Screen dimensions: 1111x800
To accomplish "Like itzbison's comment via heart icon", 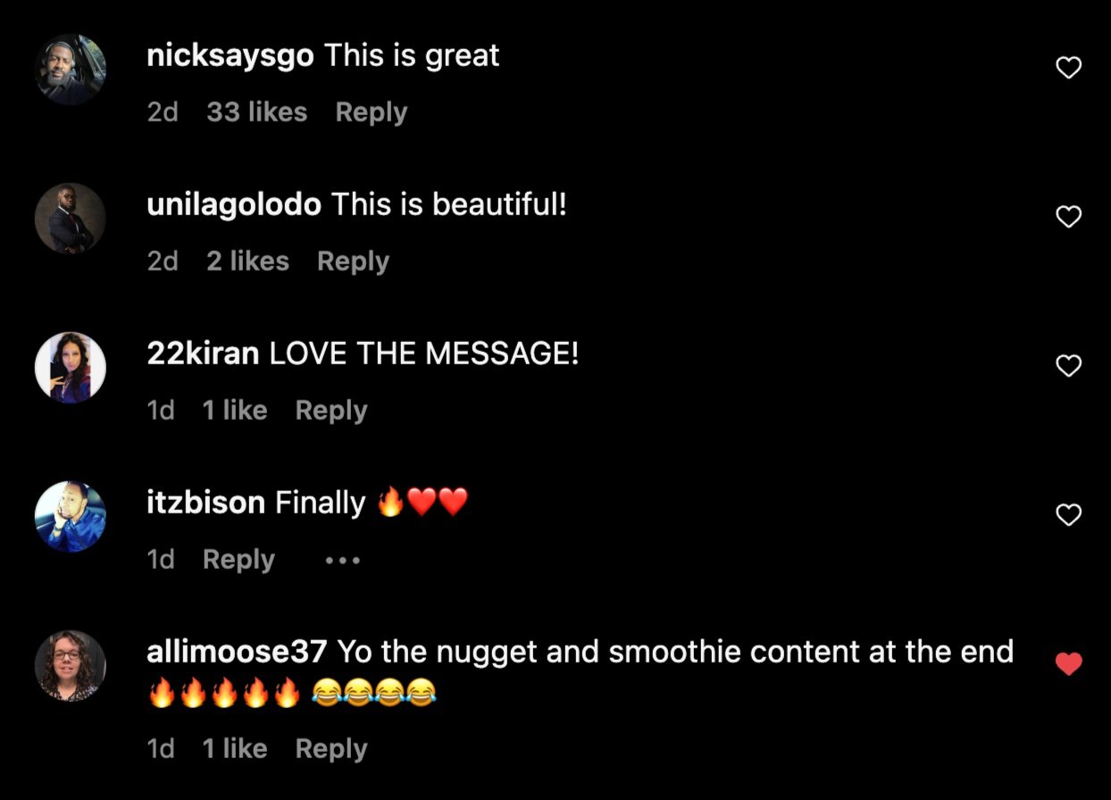I will (1069, 515).
